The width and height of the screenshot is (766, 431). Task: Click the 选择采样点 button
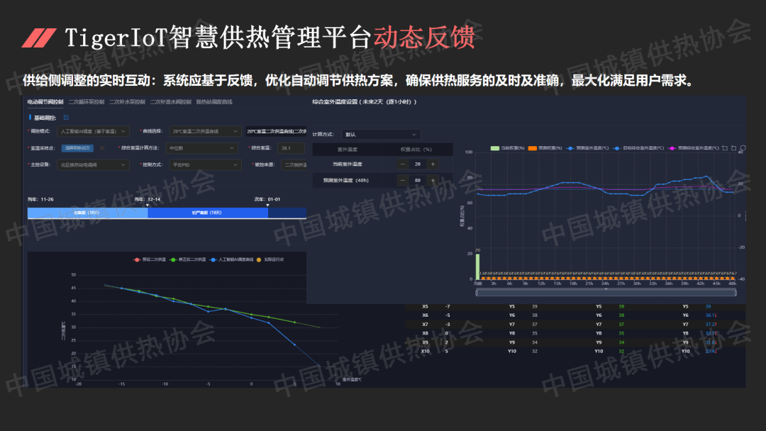click(x=77, y=148)
